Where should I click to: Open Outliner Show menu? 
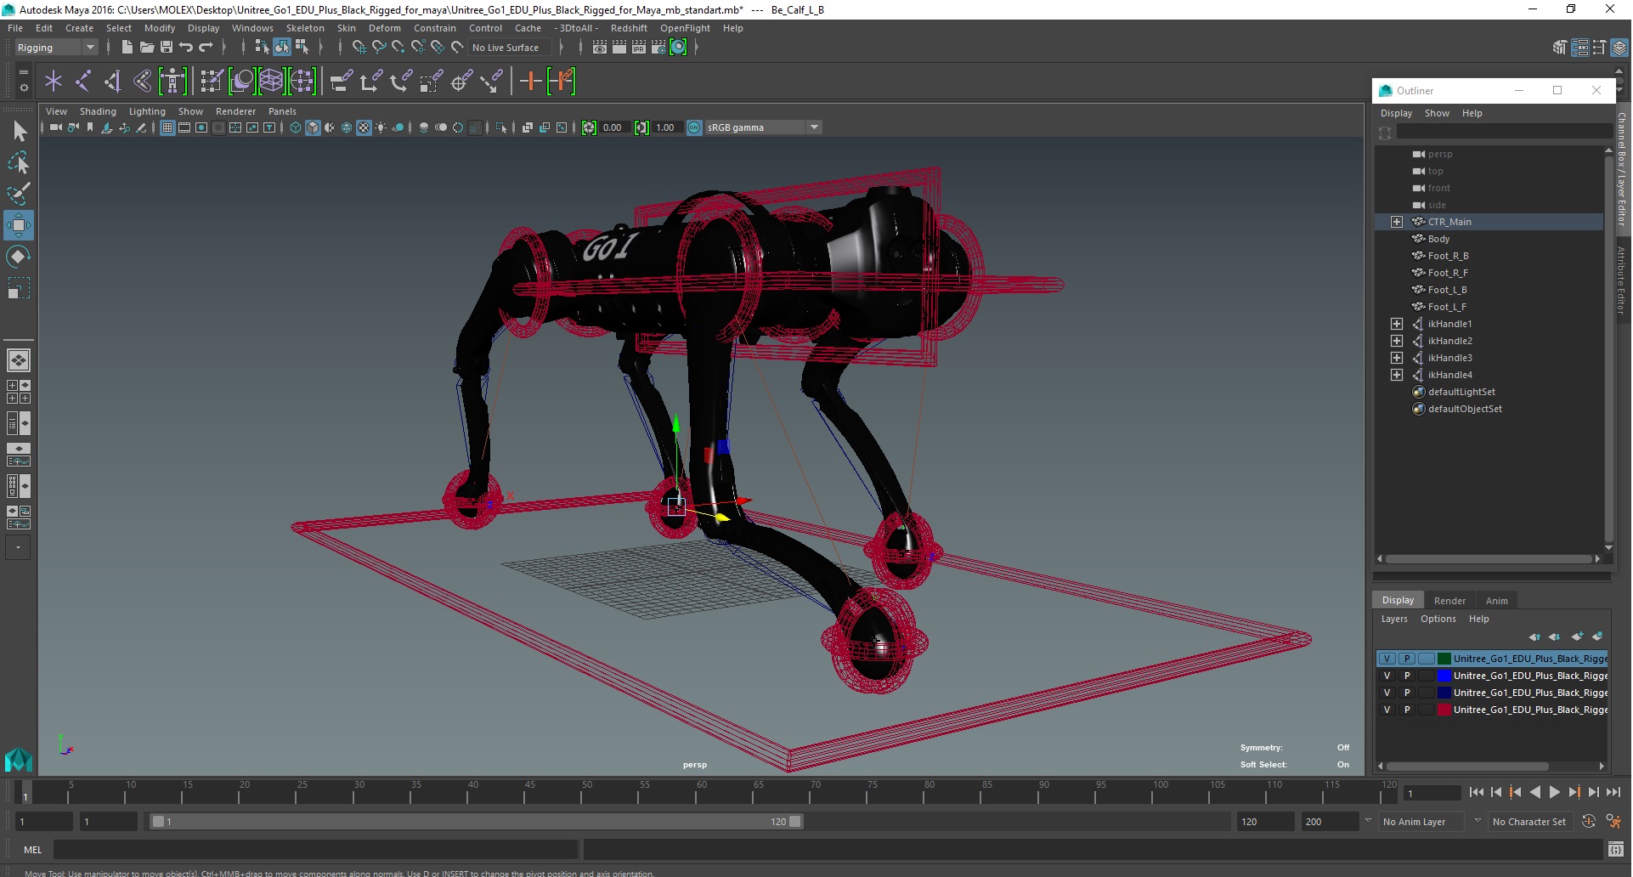(1437, 113)
